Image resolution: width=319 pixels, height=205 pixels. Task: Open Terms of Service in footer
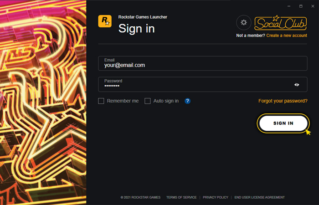click(x=181, y=197)
